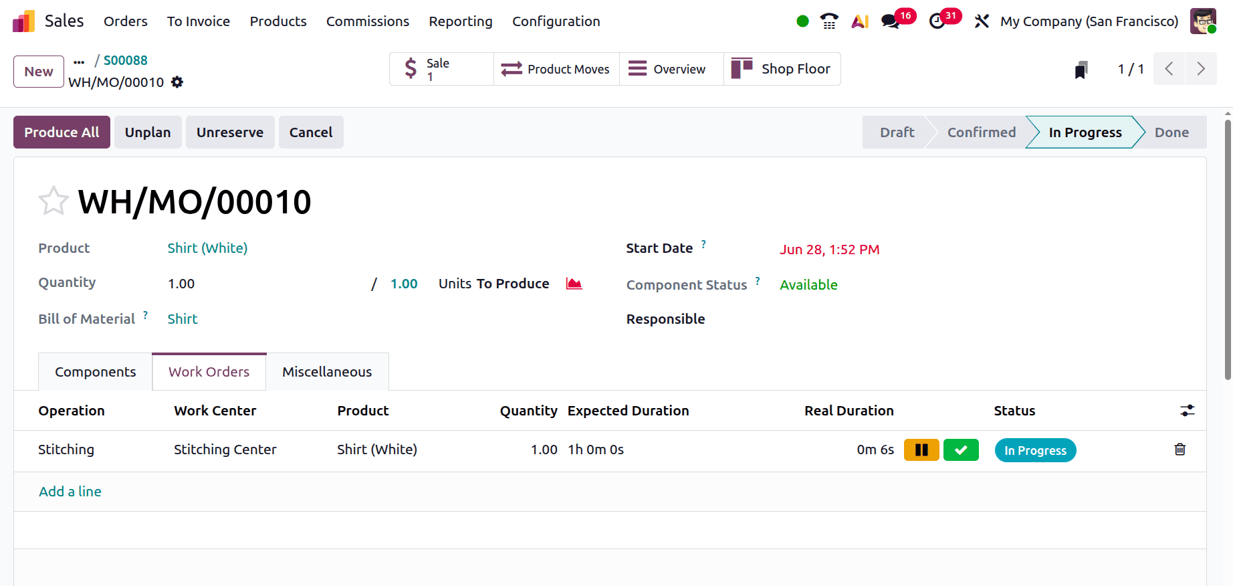Switch to the Miscellaneous tab
Screen dimensions: 1233x586
(327, 372)
